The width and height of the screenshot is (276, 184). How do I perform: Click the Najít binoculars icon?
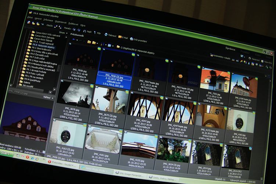[85, 31]
